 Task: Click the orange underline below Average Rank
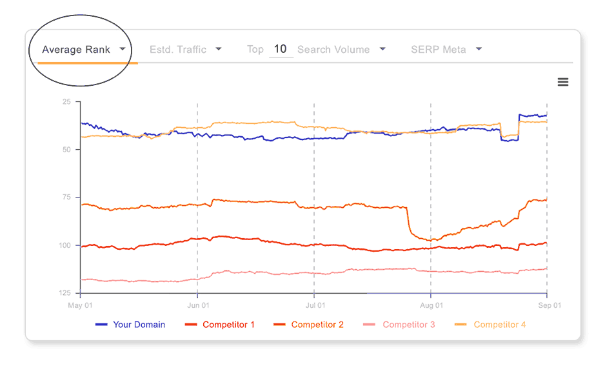(x=88, y=63)
